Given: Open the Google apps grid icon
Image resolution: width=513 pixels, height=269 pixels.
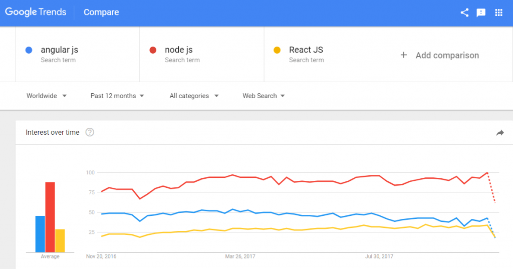Looking at the screenshot, I should [498, 13].
